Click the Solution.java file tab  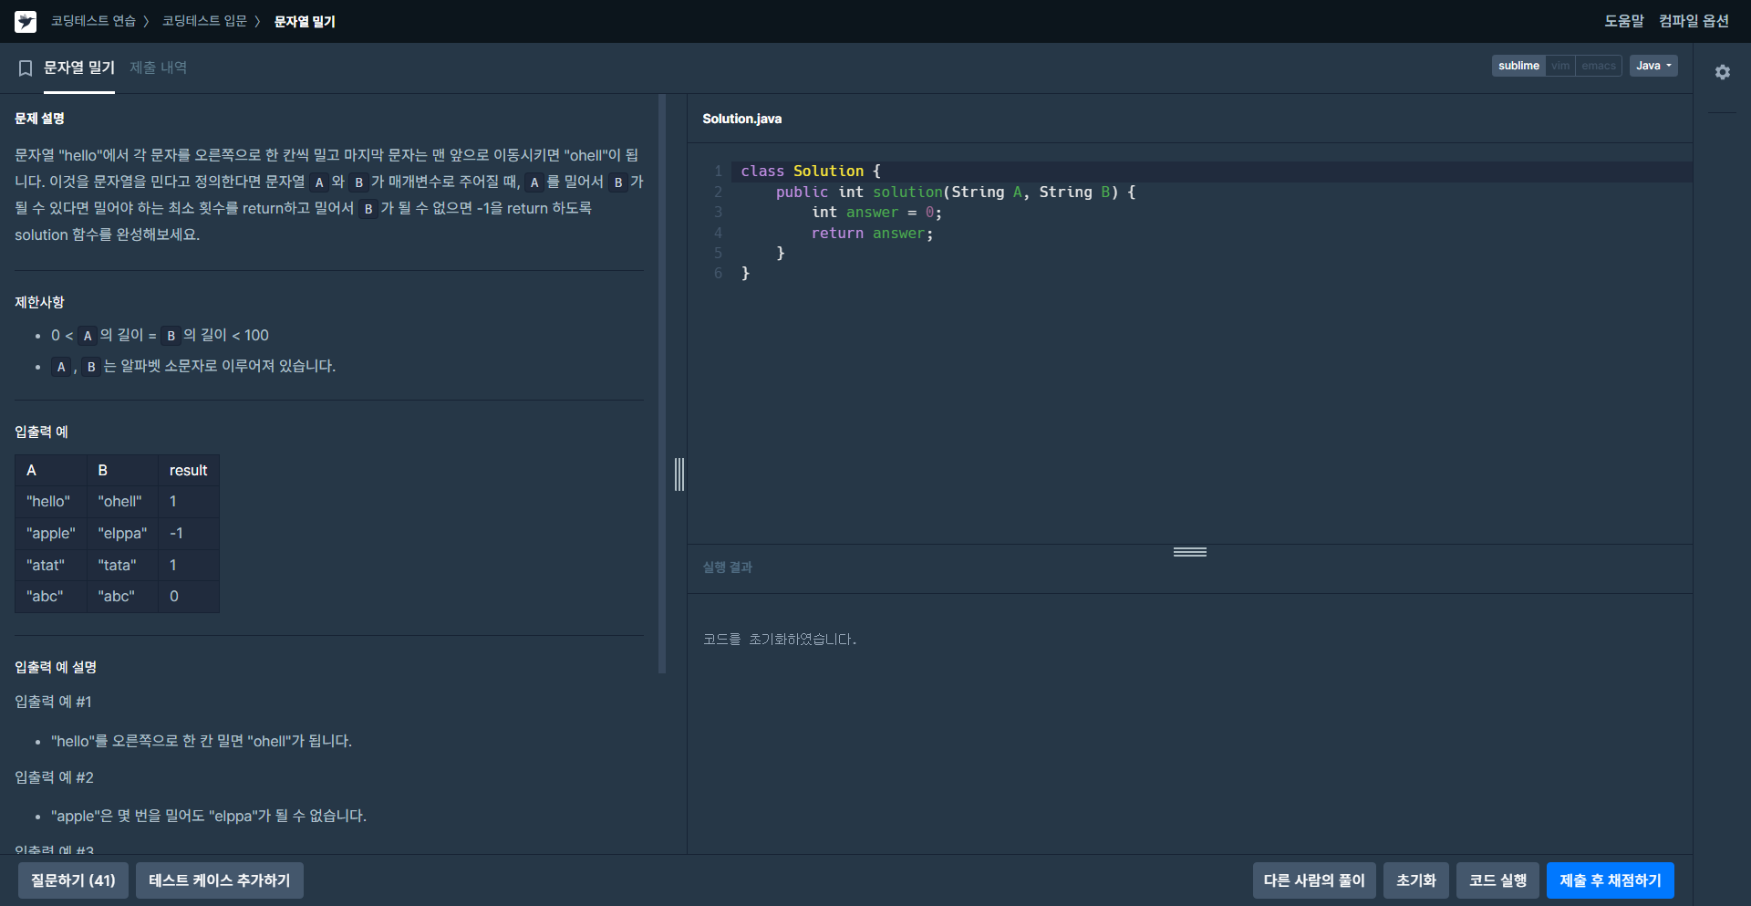click(x=741, y=119)
